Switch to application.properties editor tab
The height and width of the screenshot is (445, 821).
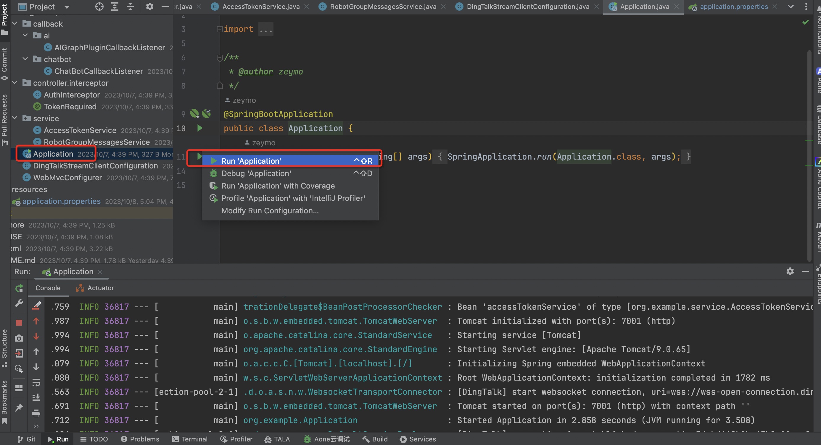(734, 7)
